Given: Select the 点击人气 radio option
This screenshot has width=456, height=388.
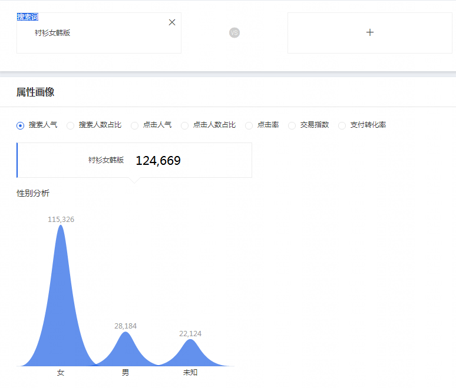Looking at the screenshot, I should [x=134, y=125].
